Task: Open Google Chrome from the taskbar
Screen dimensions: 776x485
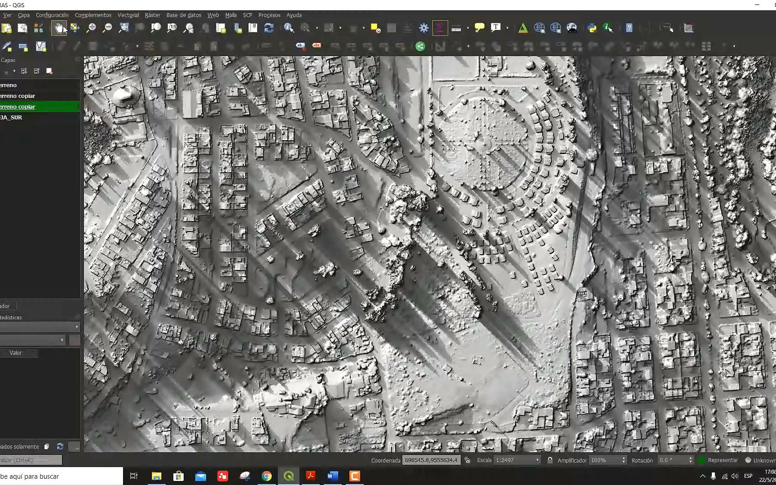Action: [x=267, y=476]
